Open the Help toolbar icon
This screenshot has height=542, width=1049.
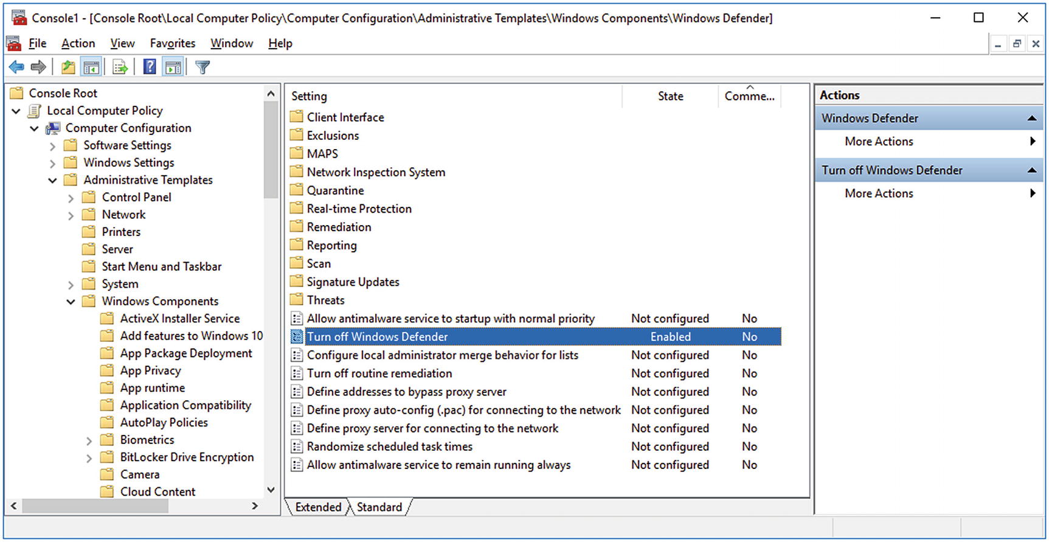pos(150,67)
